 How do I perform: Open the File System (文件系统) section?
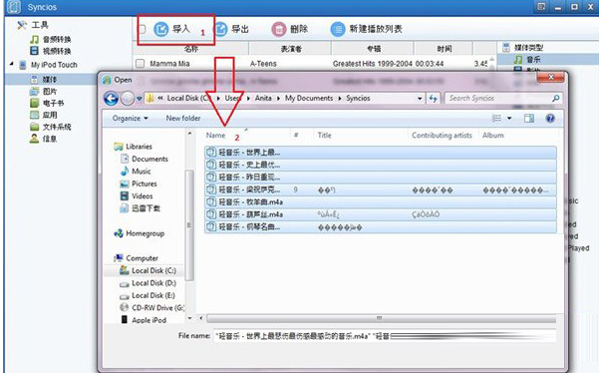[x=51, y=127]
